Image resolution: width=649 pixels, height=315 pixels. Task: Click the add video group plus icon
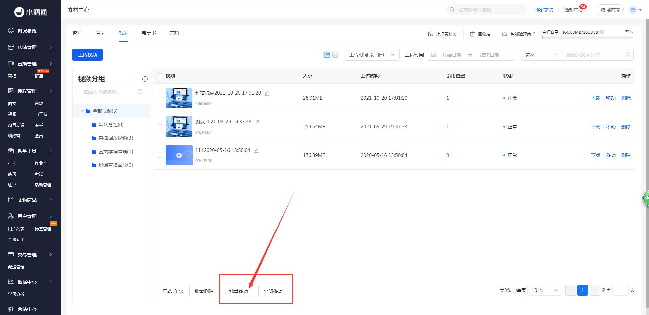coord(145,79)
